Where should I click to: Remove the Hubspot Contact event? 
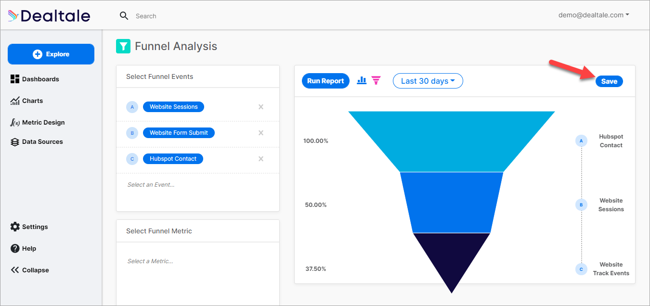point(261,159)
